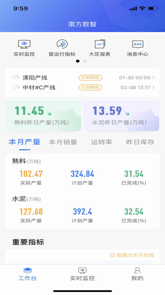
Task: Select the 工作台 bottom tab label
Action: (27, 278)
